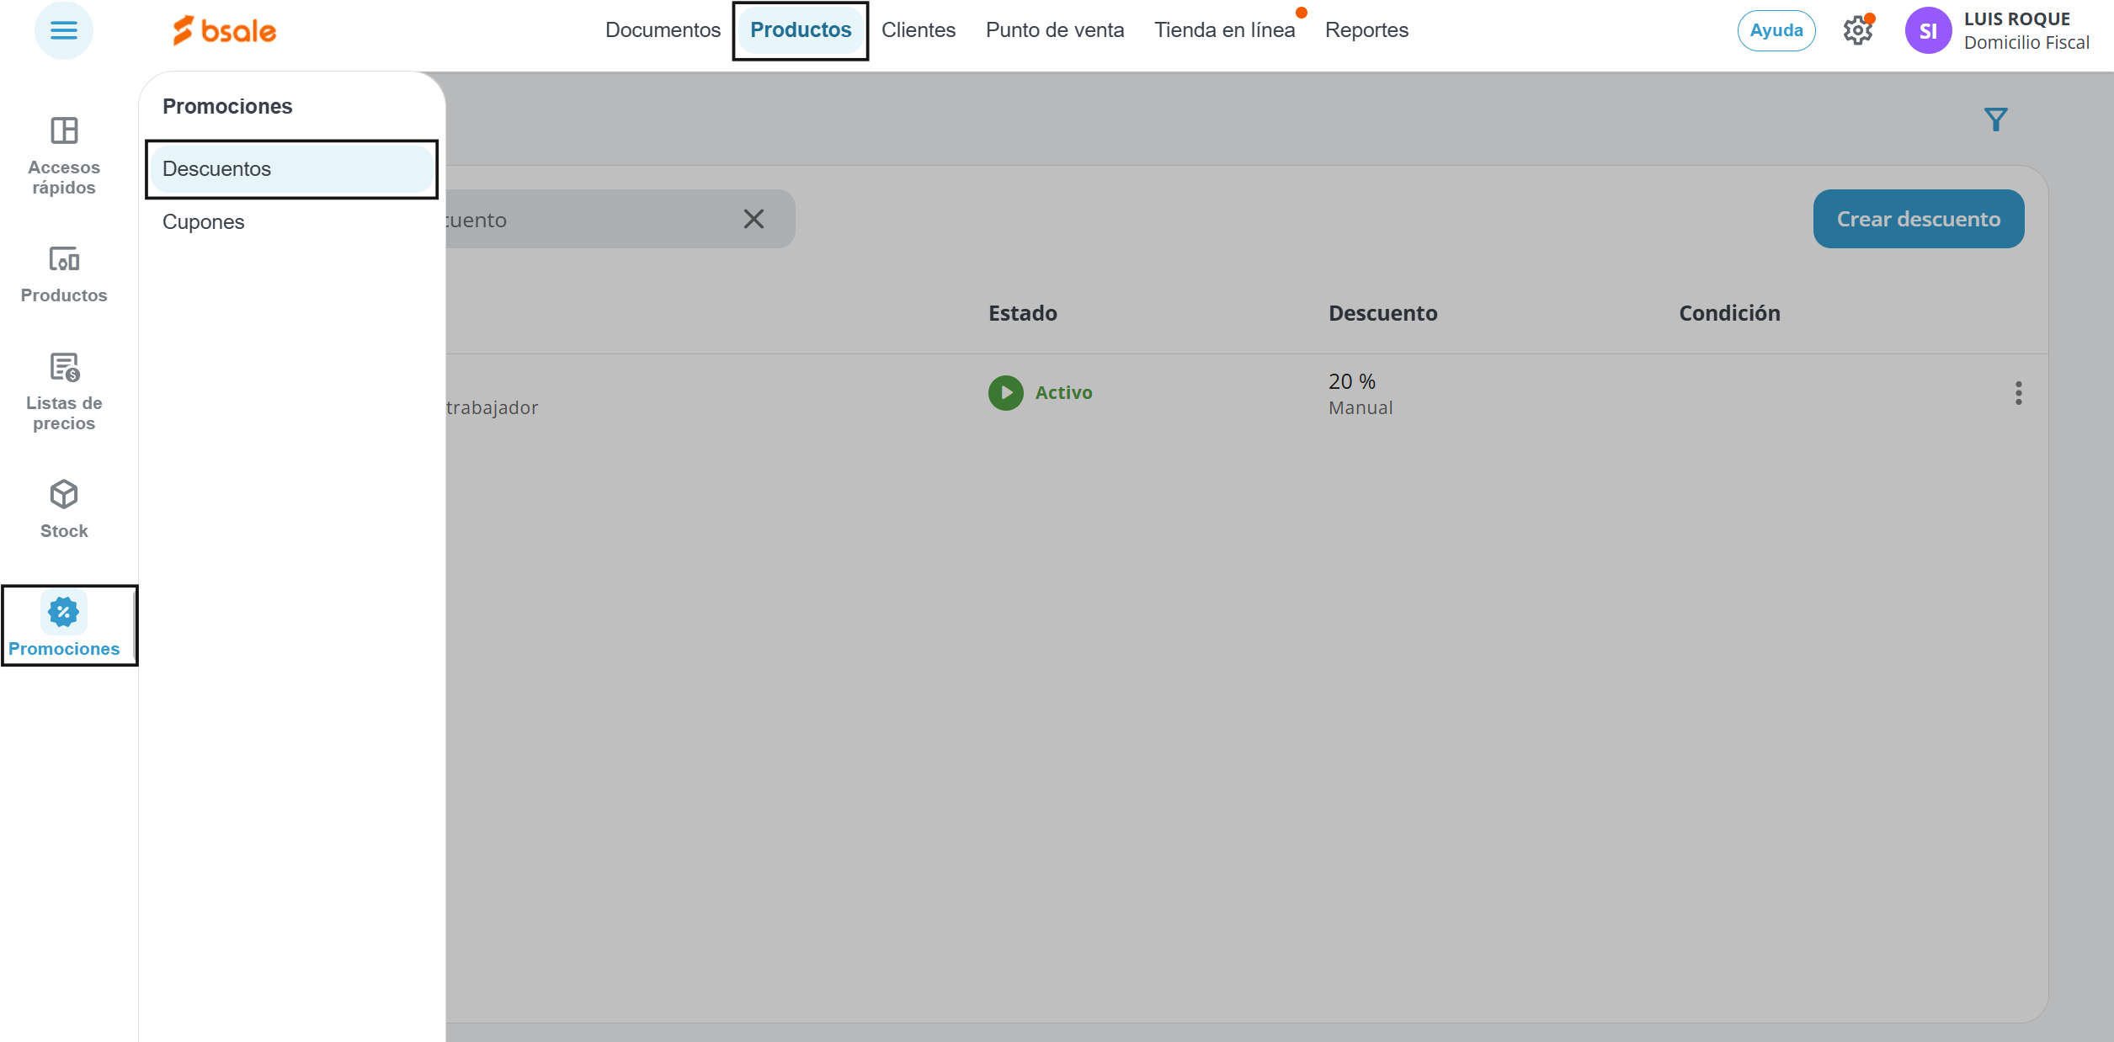Open the SI user avatar menu
The height and width of the screenshot is (1042, 2114).
tap(1928, 31)
